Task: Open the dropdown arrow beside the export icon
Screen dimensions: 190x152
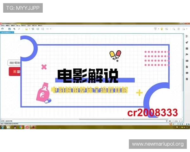Action: click(187, 29)
